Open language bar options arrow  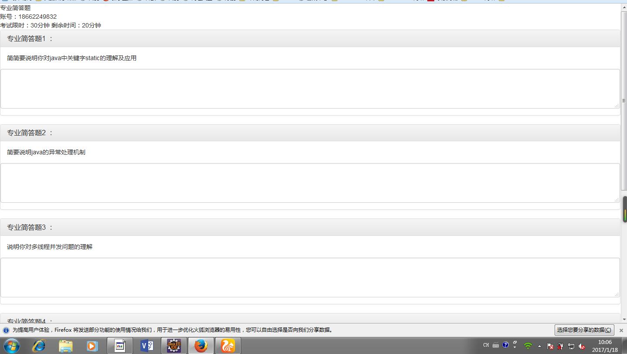coord(515,347)
